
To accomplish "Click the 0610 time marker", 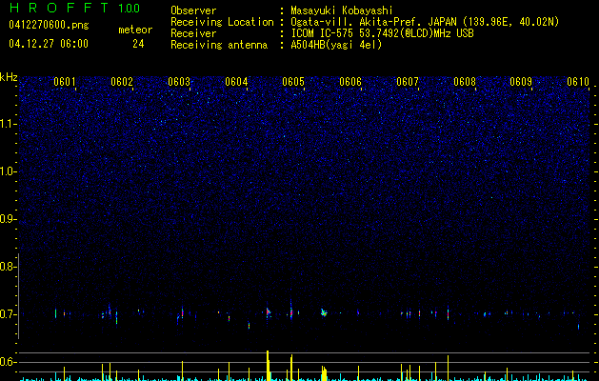I will click(x=578, y=82).
